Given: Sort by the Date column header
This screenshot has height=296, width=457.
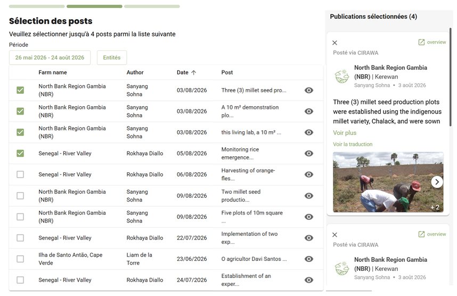Looking at the screenshot, I should [x=183, y=73].
